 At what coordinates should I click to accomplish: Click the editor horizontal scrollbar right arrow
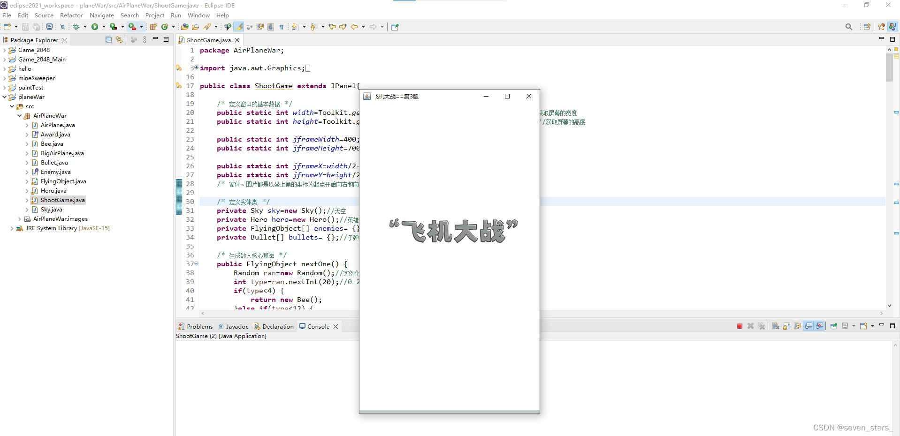point(881,313)
